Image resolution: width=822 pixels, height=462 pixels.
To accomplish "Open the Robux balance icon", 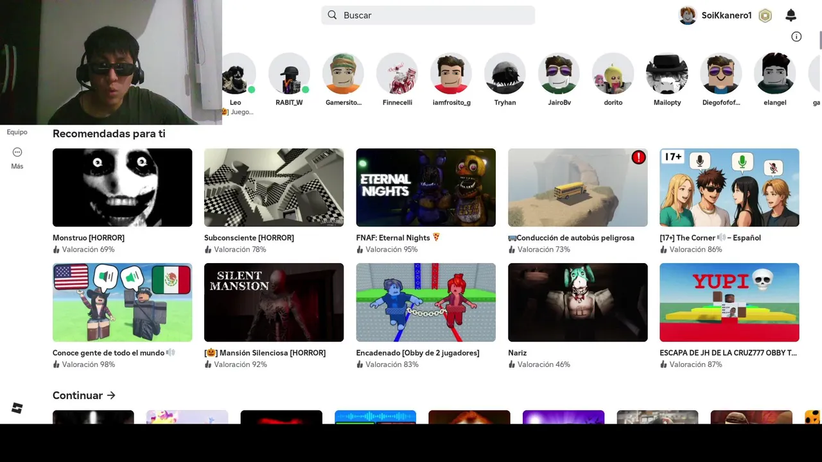I will pyautogui.click(x=765, y=16).
